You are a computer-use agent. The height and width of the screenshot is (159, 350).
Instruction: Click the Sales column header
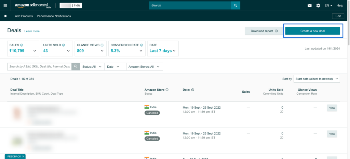pos(246,92)
